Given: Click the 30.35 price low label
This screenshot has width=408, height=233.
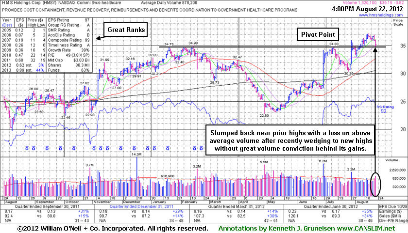Looking at the screenshot, I should (349, 74).
